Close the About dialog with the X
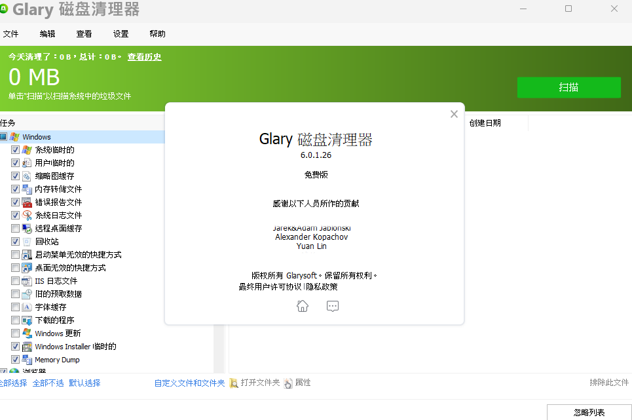Image resolution: width=632 pixels, height=420 pixels. click(454, 114)
